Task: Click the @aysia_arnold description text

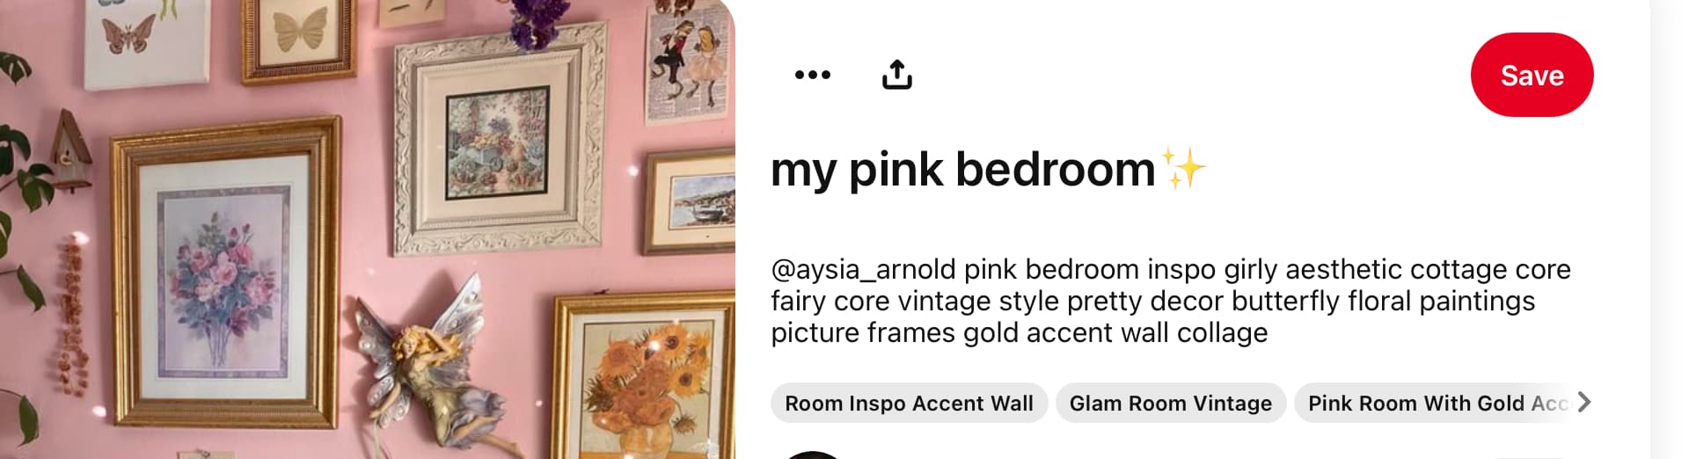Action: 1170,301
